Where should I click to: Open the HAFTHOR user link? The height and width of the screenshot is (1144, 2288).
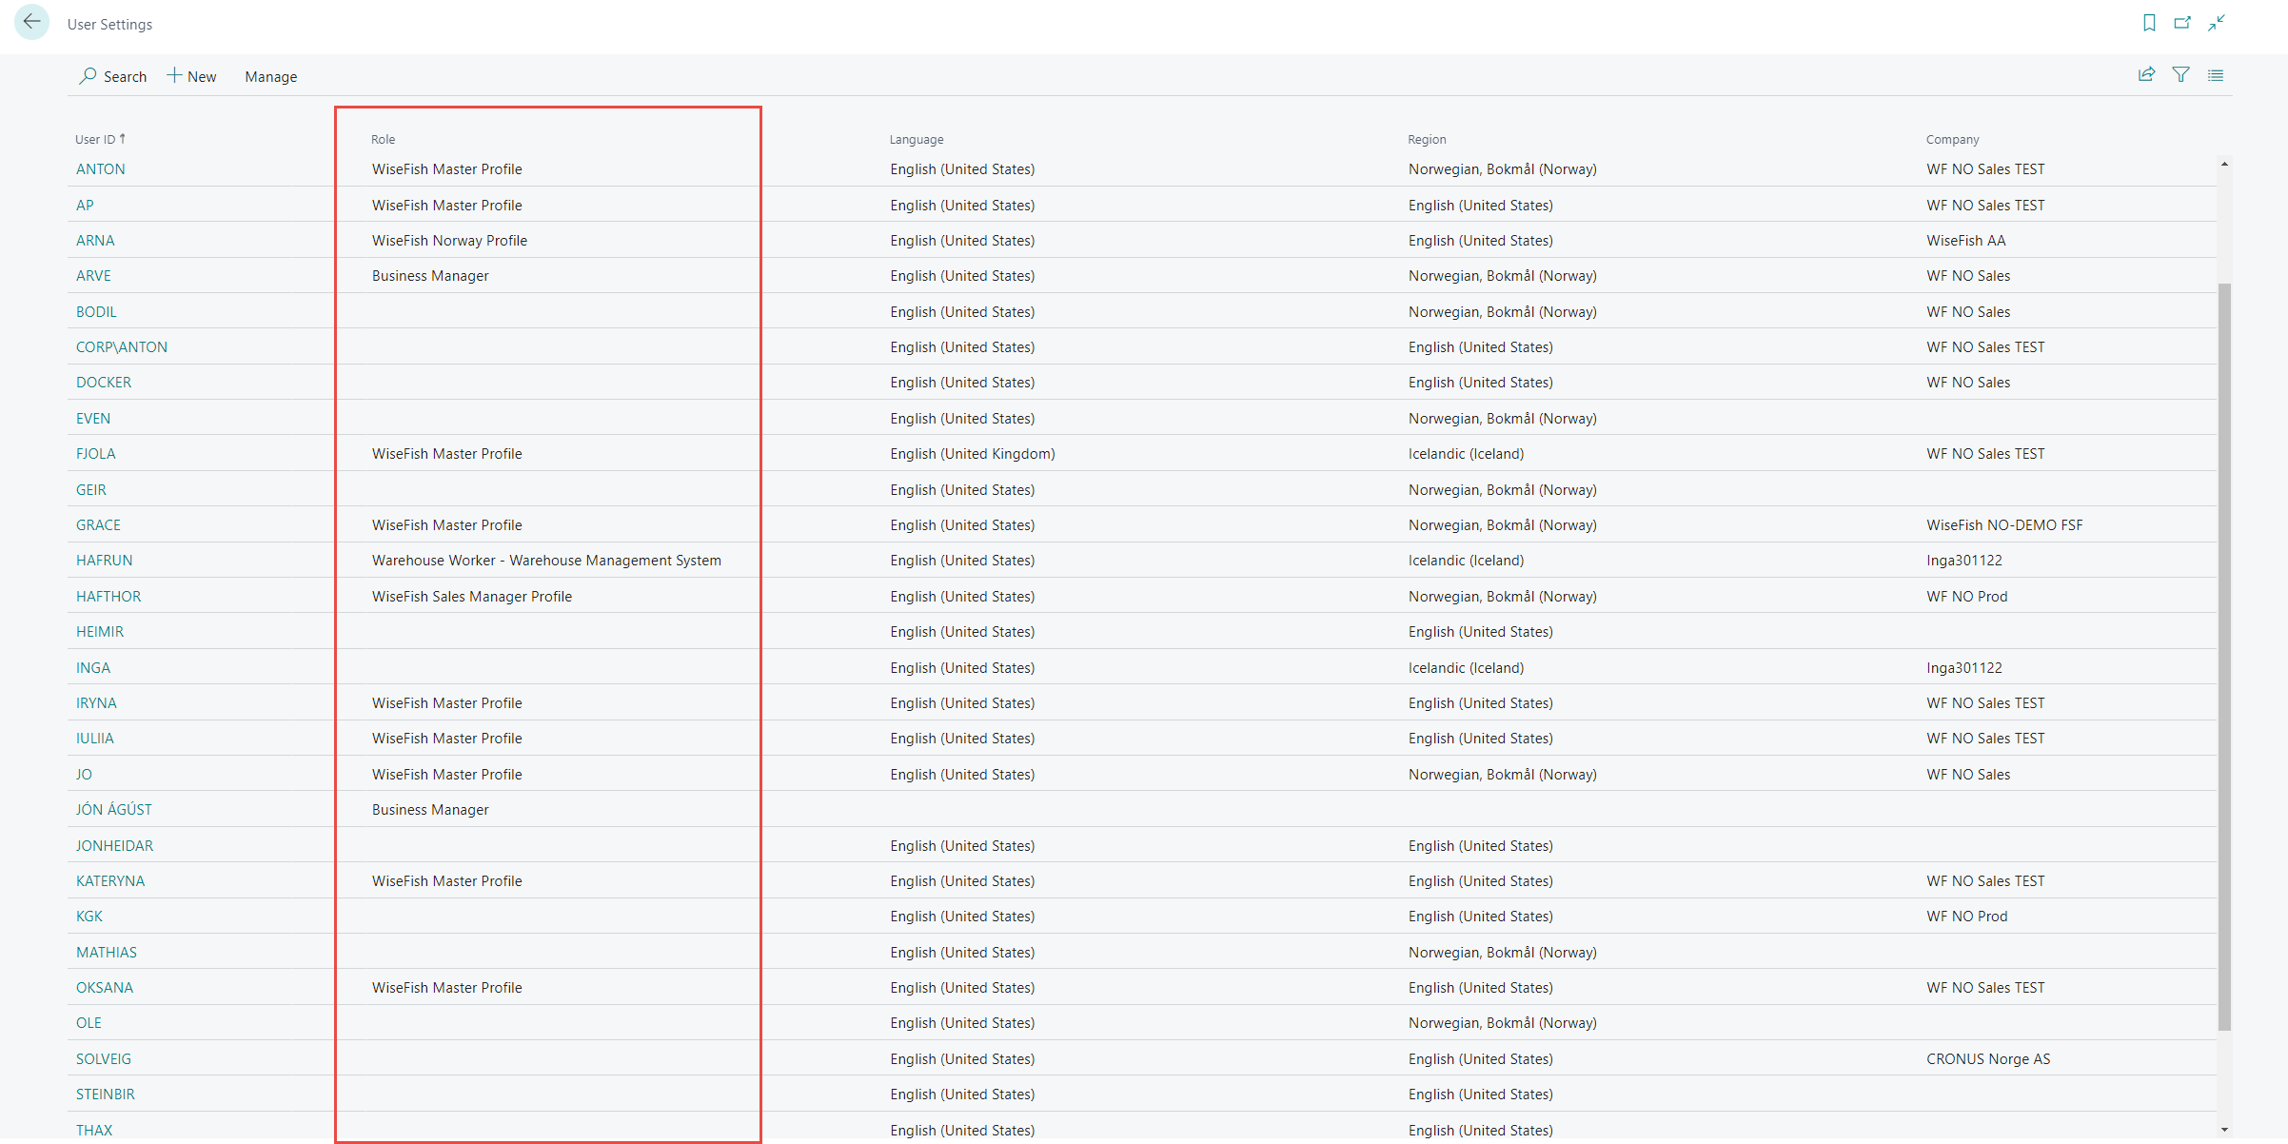click(108, 597)
